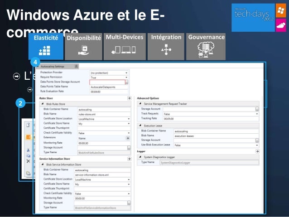Open the Require Permission dropdown
Image resolution: width=289 pixels, height=217 pixels.
[126, 77]
